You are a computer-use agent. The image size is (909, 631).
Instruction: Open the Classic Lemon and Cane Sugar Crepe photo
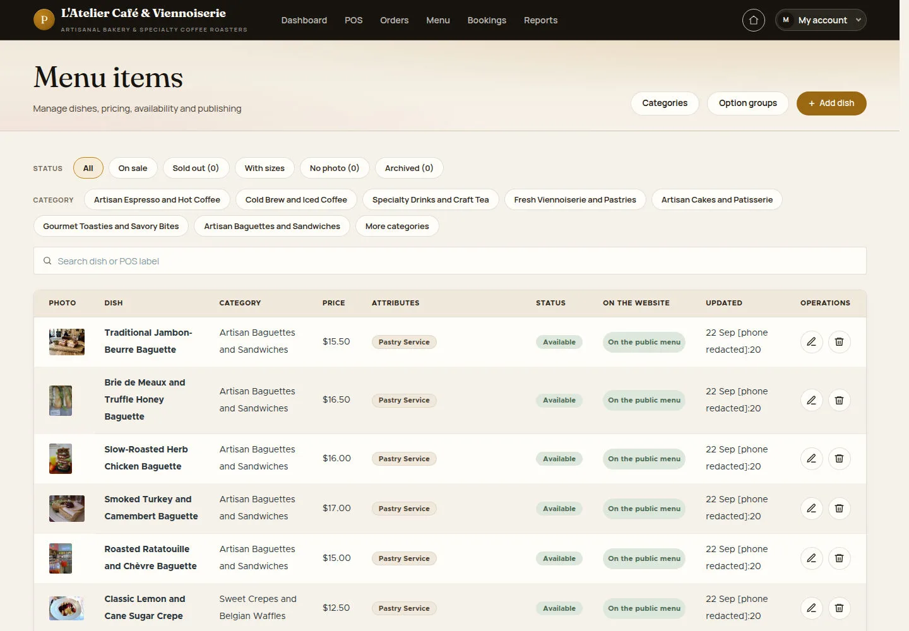point(67,608)
